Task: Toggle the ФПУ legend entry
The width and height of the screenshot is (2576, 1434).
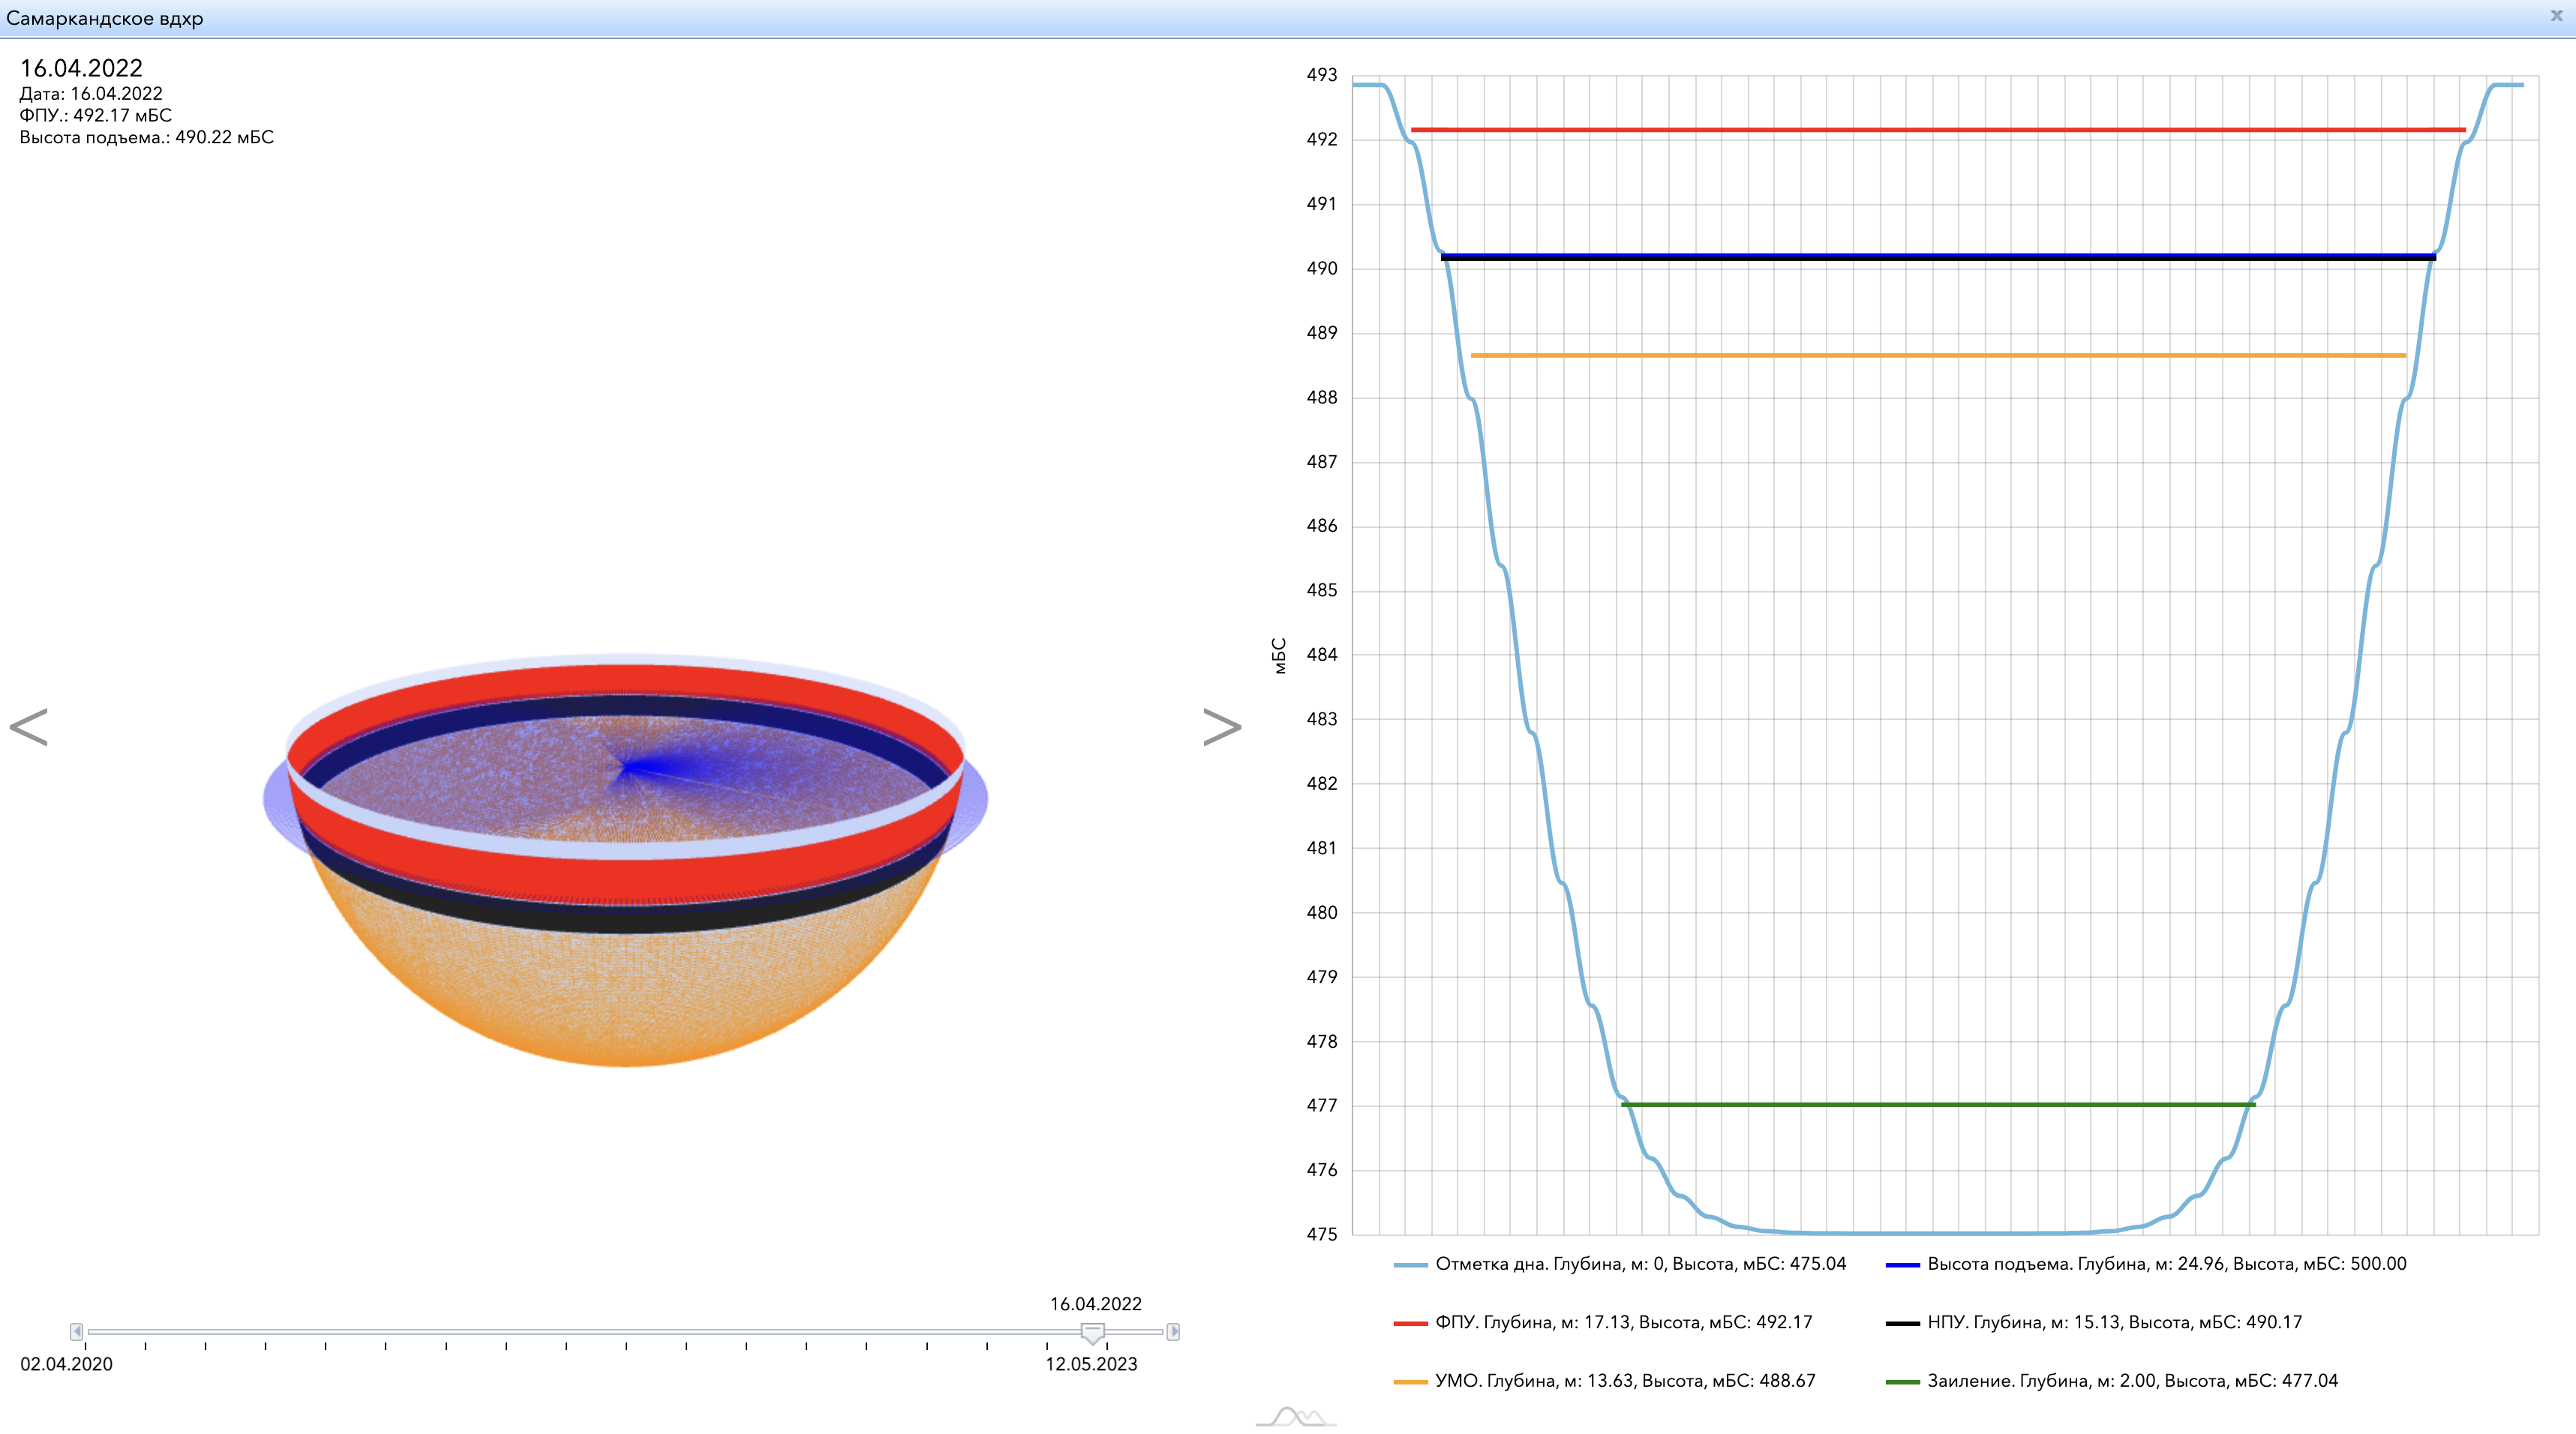Action: [1603, 1322]
